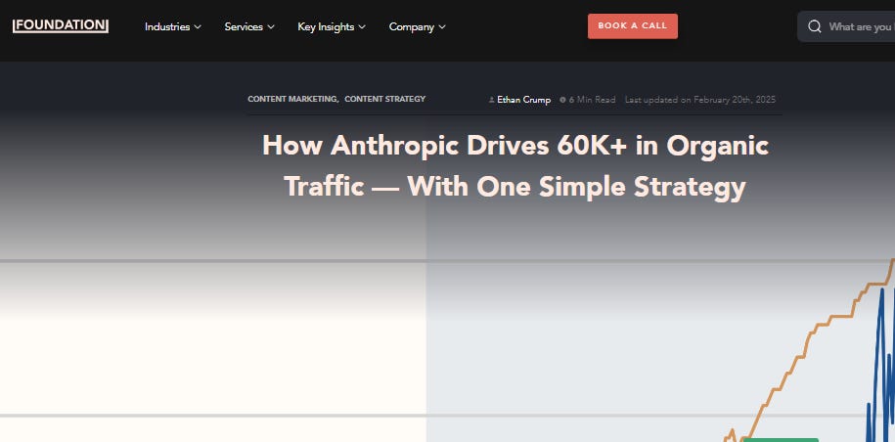Open the Content Marketing category link
Screen dimensions: 895x442
293,99
